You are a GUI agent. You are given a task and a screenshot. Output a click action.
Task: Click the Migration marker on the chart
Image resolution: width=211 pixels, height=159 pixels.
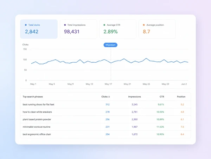[110, 45]
